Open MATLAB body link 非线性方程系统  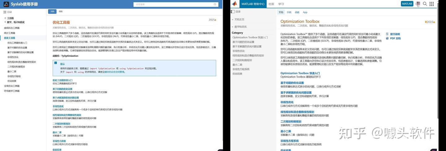pyautogui.click(x=290, y=141)
